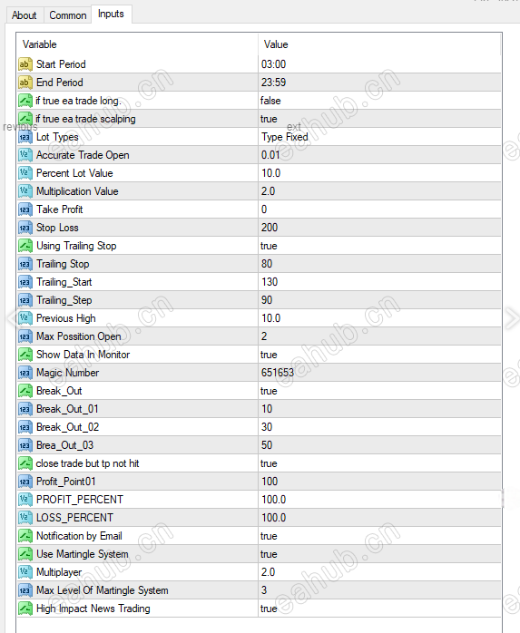Click the double icon beside Previous High

pos(25,318)
